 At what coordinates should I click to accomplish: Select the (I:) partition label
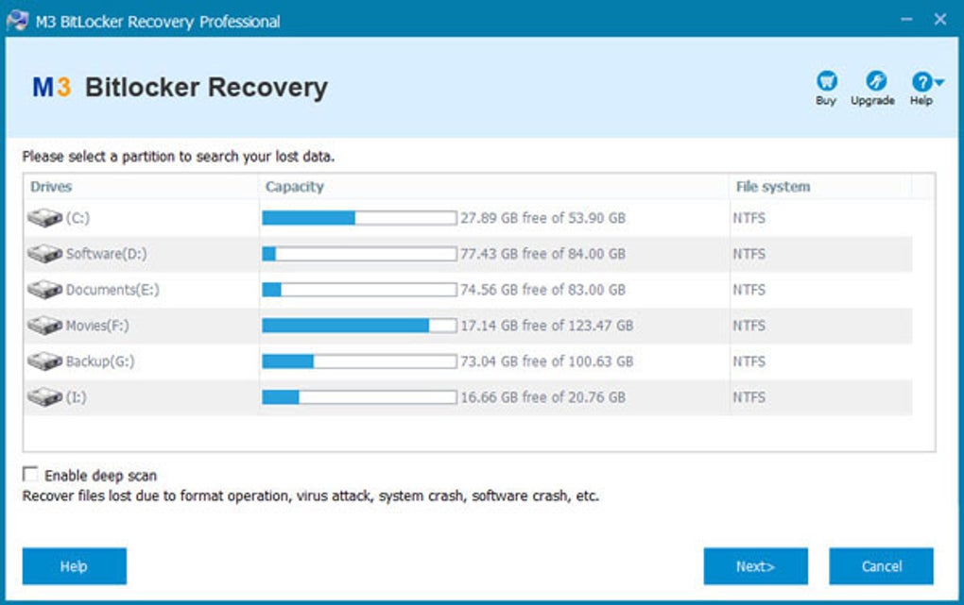point(77,396)
